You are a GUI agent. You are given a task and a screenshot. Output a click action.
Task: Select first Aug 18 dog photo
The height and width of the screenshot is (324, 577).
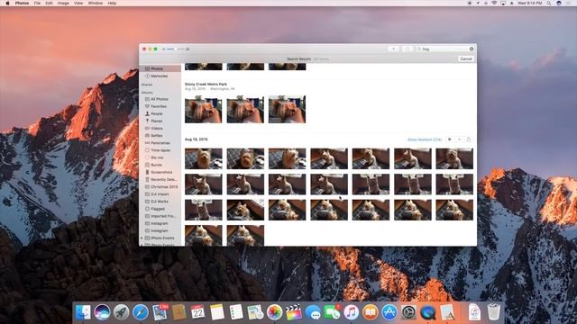[x=204, y=158]
